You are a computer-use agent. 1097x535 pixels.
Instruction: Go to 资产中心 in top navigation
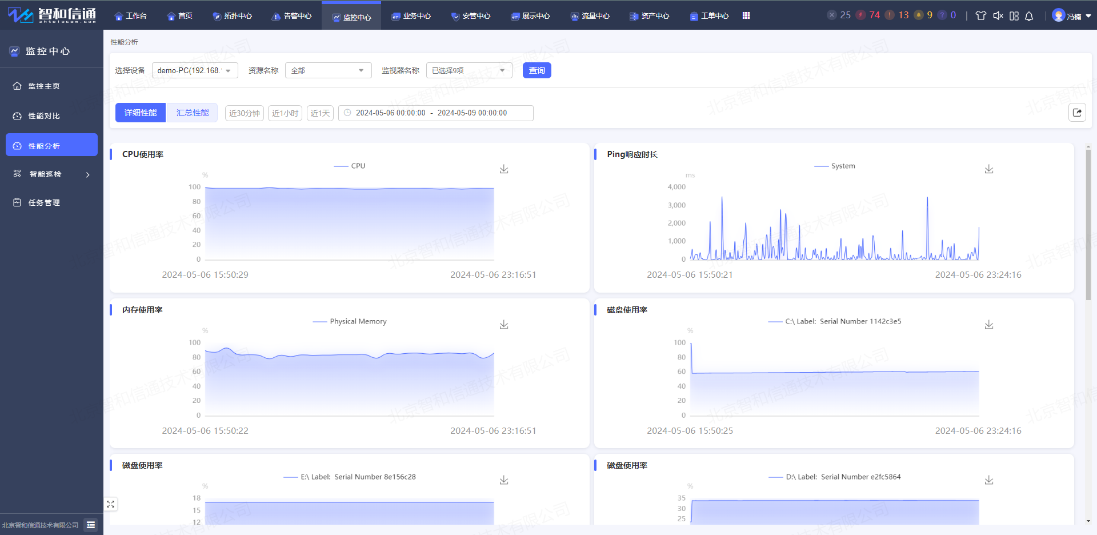(x=649, y=16)
